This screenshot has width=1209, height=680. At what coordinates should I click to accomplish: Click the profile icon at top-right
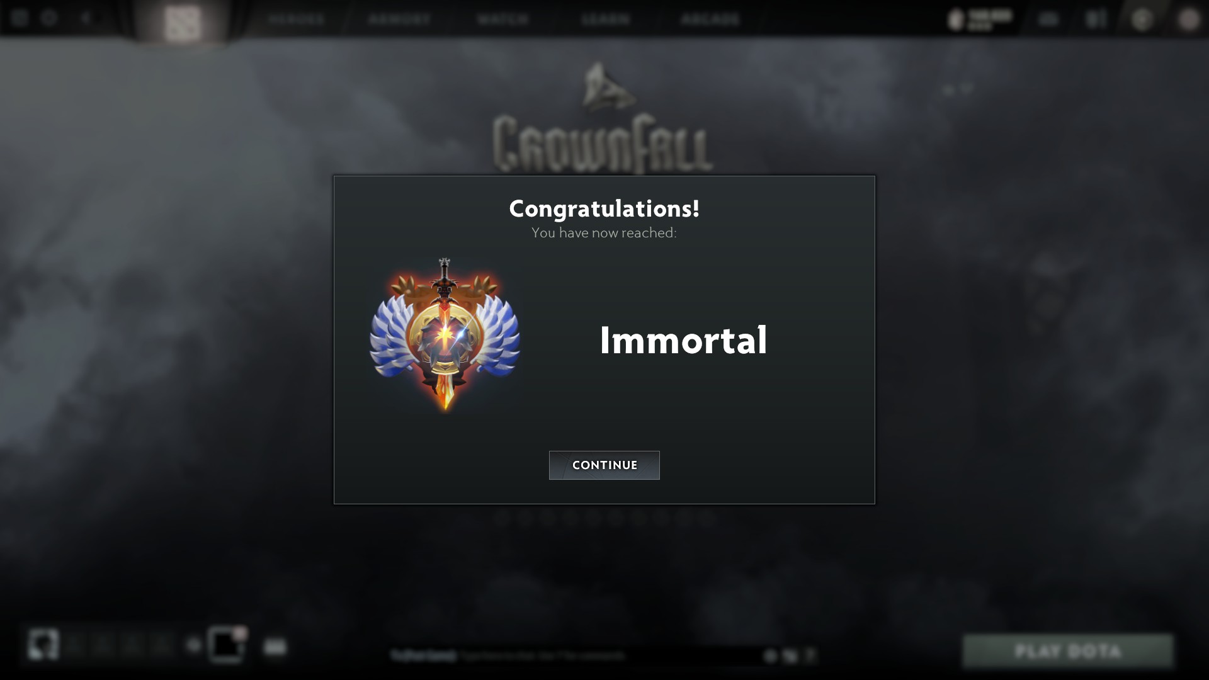click(1189, 20)
